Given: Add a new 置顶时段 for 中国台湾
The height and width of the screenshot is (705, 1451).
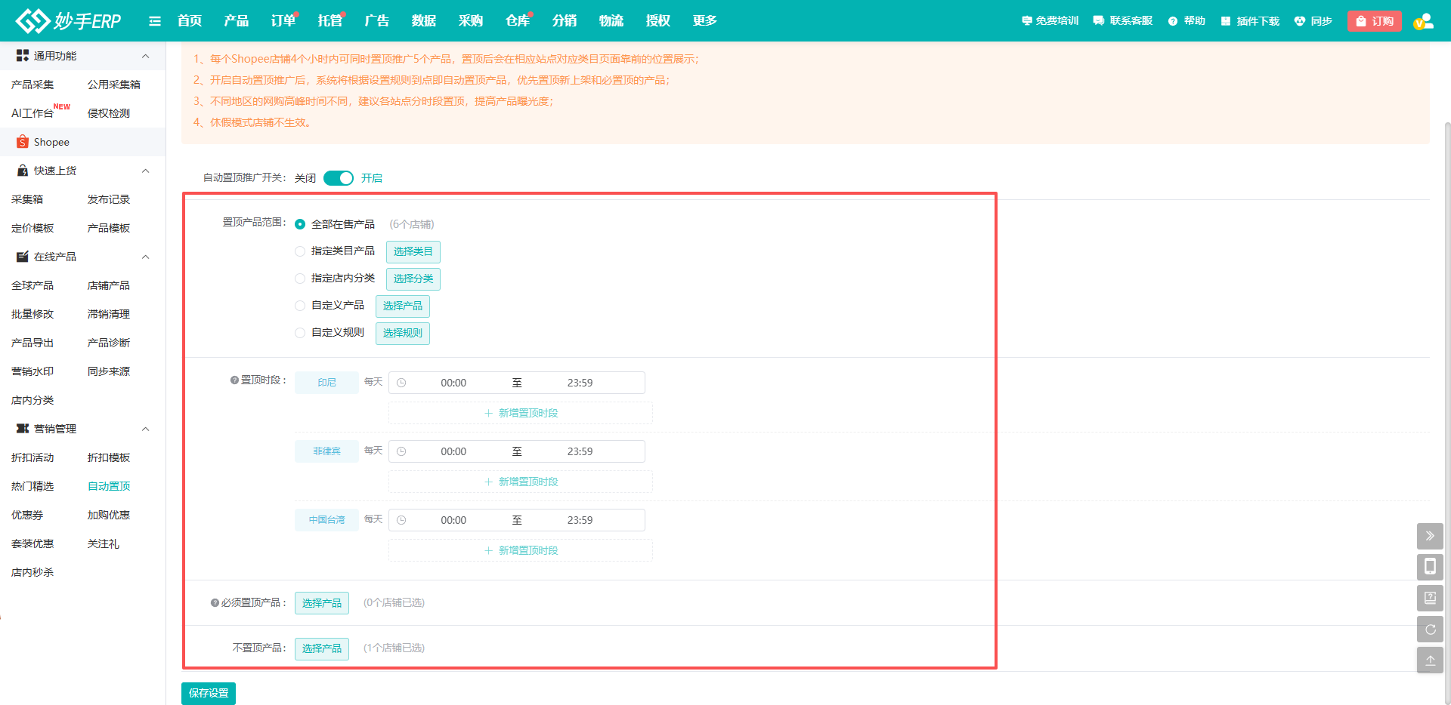Looking at the screenshot, I should [521, 550].
